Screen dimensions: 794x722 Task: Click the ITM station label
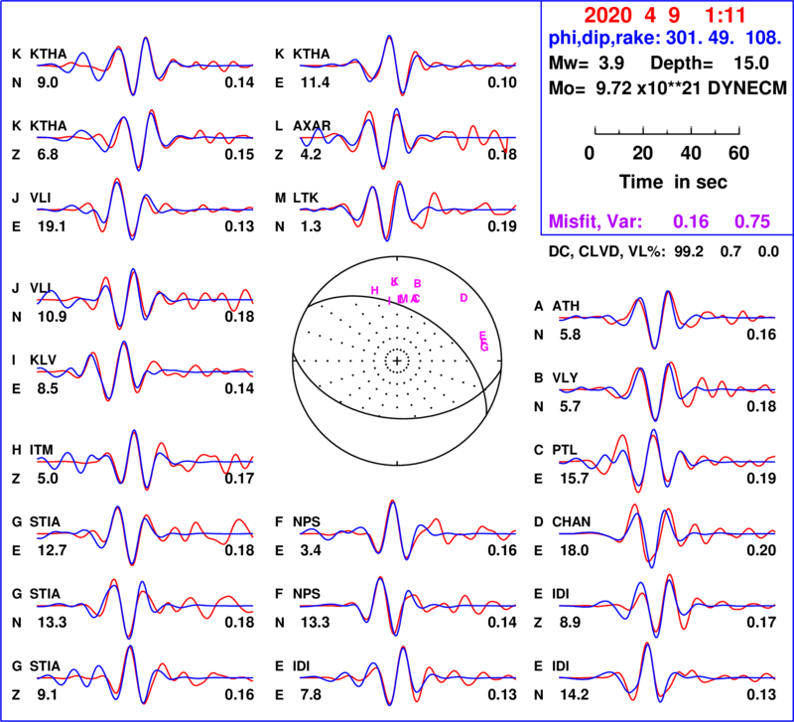(41, 450)
